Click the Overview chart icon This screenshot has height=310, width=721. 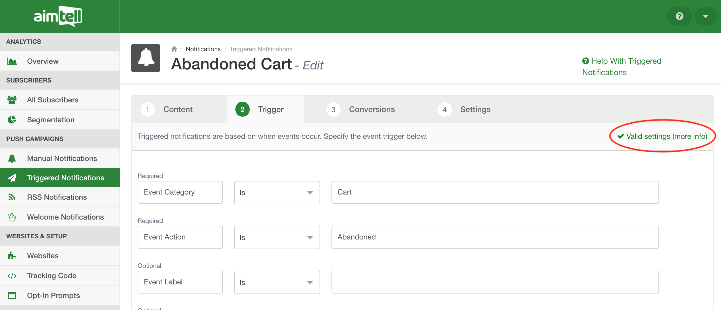tap(12, 61)
